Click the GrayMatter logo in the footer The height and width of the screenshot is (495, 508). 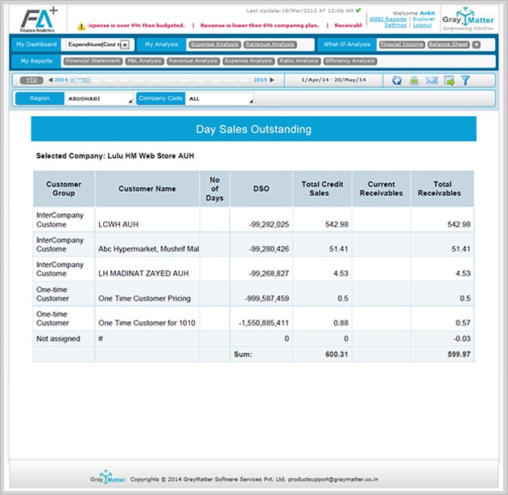(108, 477)
